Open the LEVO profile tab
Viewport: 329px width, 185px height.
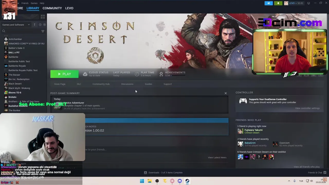click(69, 8)
